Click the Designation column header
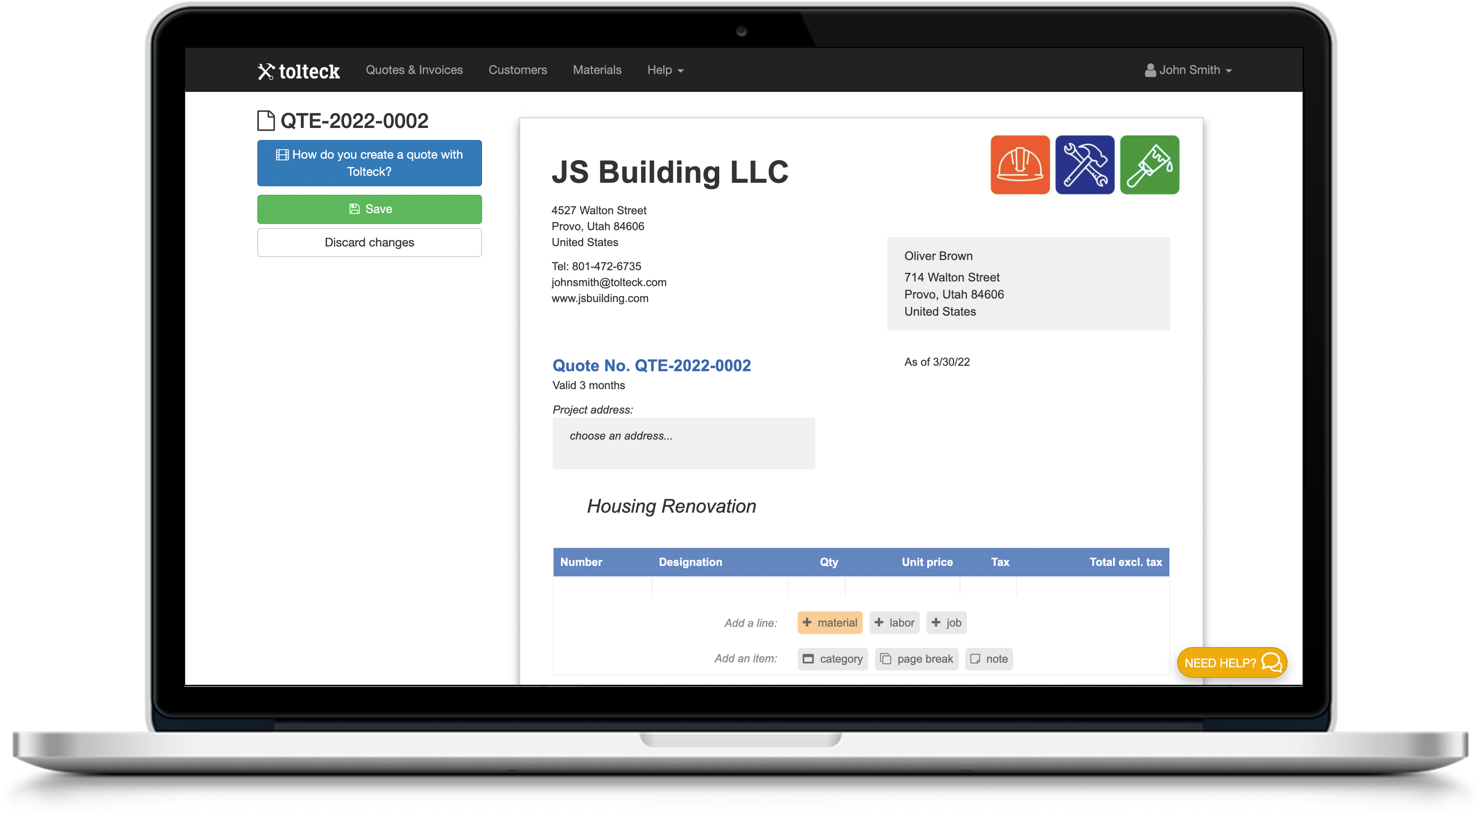This screenshot has height=821, width=1482. (690, 562)
